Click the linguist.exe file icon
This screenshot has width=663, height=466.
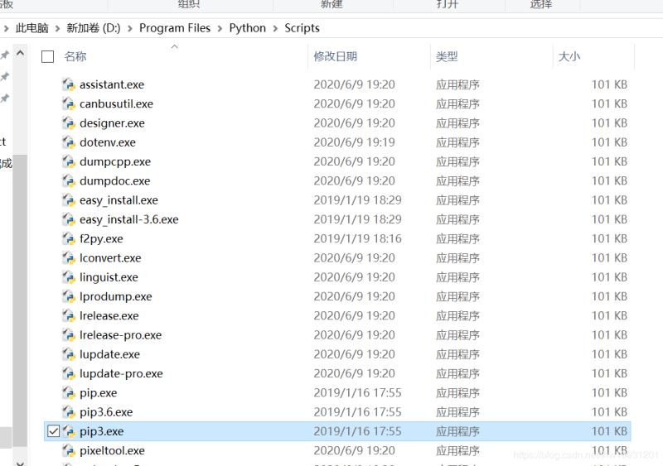coord(69,277)
